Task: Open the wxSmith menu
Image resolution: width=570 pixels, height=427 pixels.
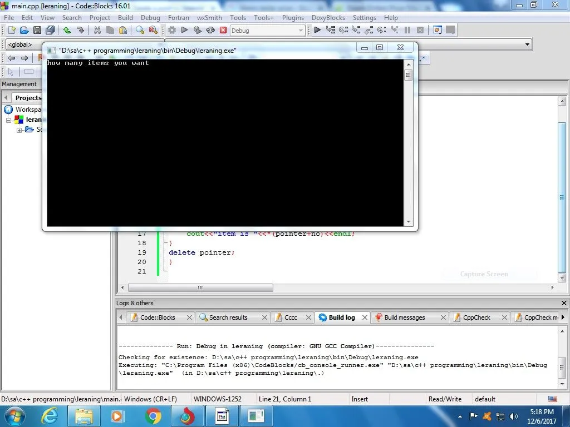Action: coord(209,17)
